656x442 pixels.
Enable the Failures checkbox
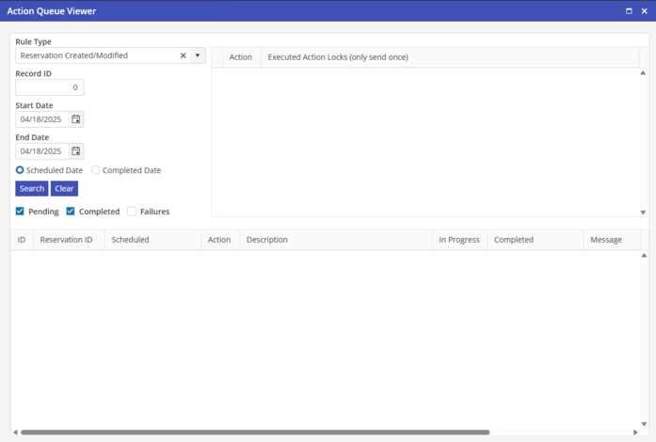(x=132, y=212)
